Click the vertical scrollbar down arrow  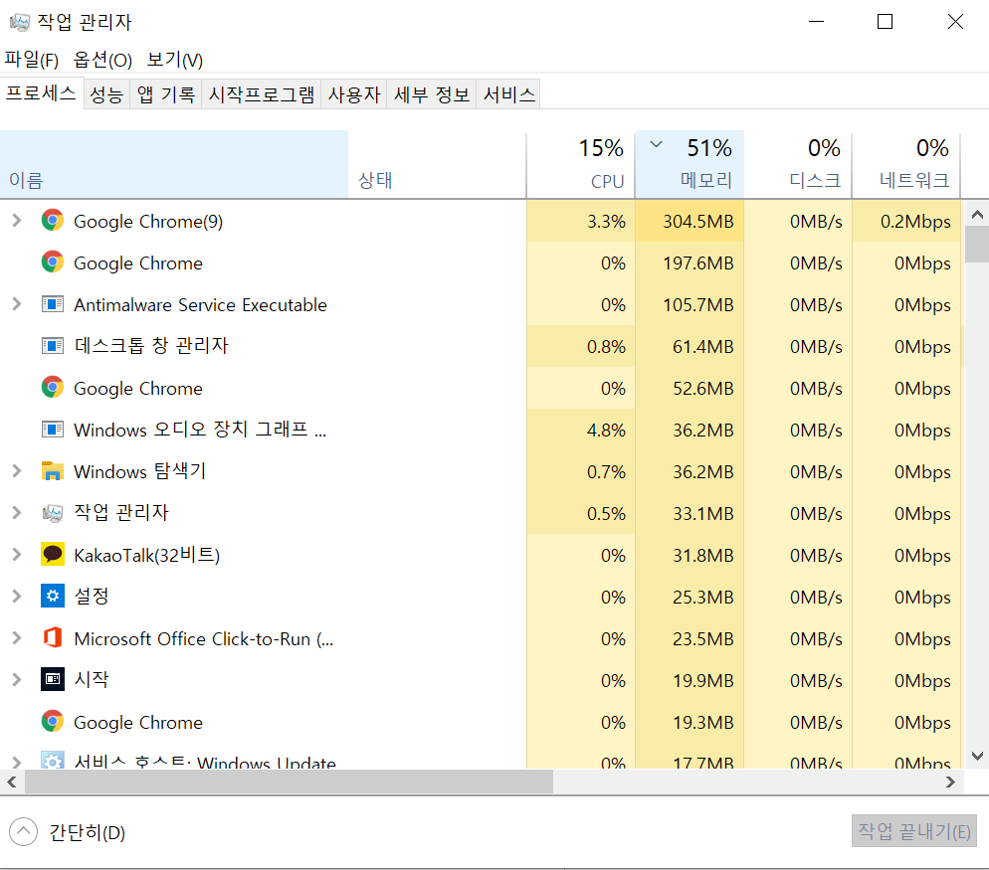coord(977,756)
